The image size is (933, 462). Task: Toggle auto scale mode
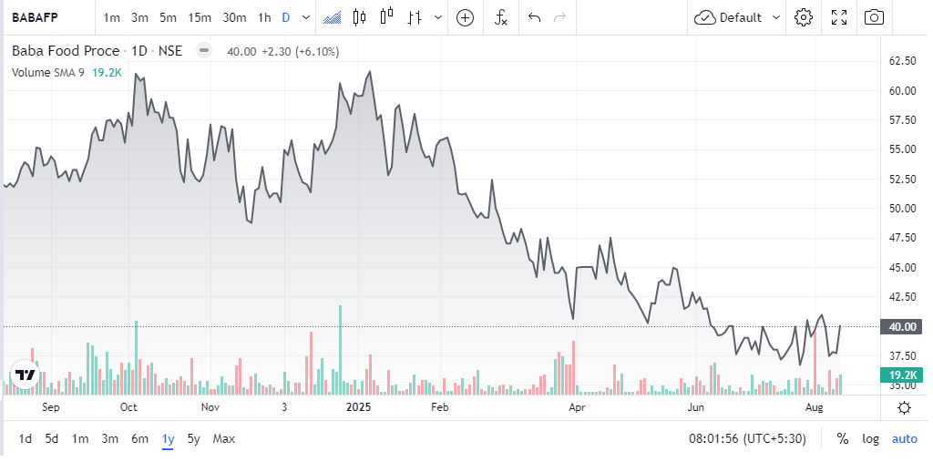(x=905, y=439)
